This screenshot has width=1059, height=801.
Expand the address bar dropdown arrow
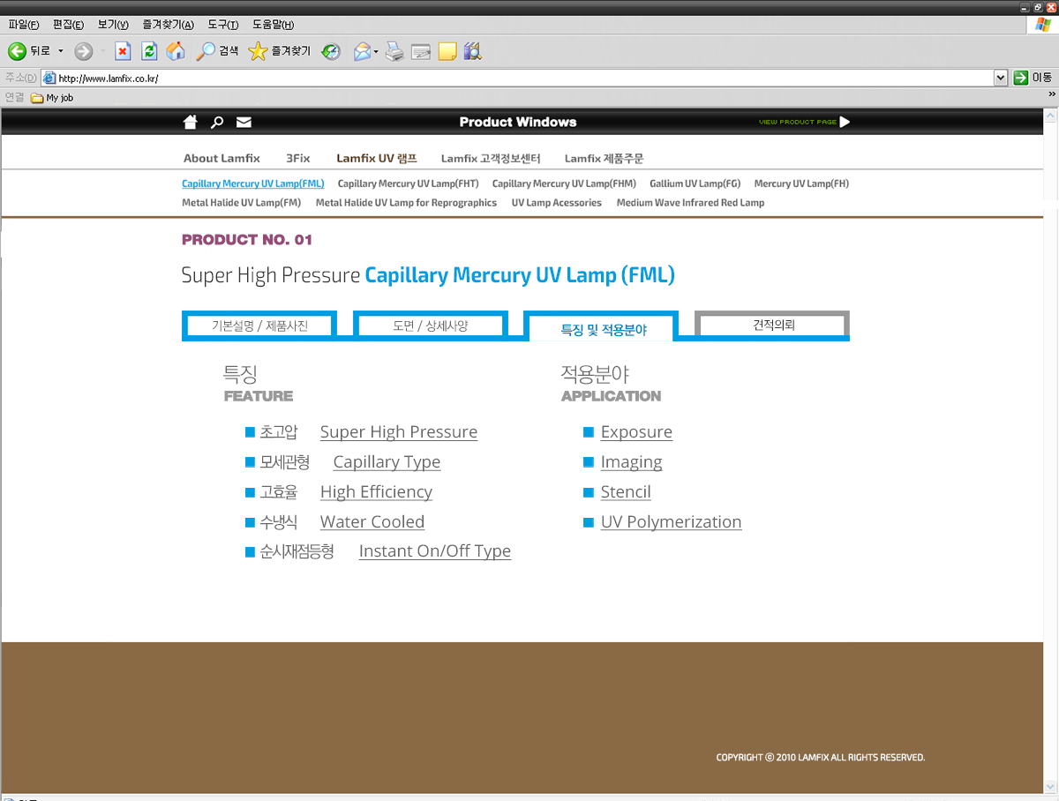pyautogui.click(x=1000, y=78)
